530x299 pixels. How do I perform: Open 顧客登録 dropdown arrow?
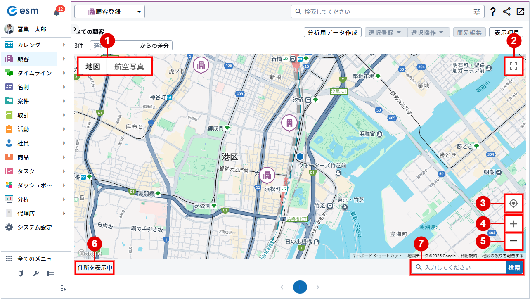139,12
